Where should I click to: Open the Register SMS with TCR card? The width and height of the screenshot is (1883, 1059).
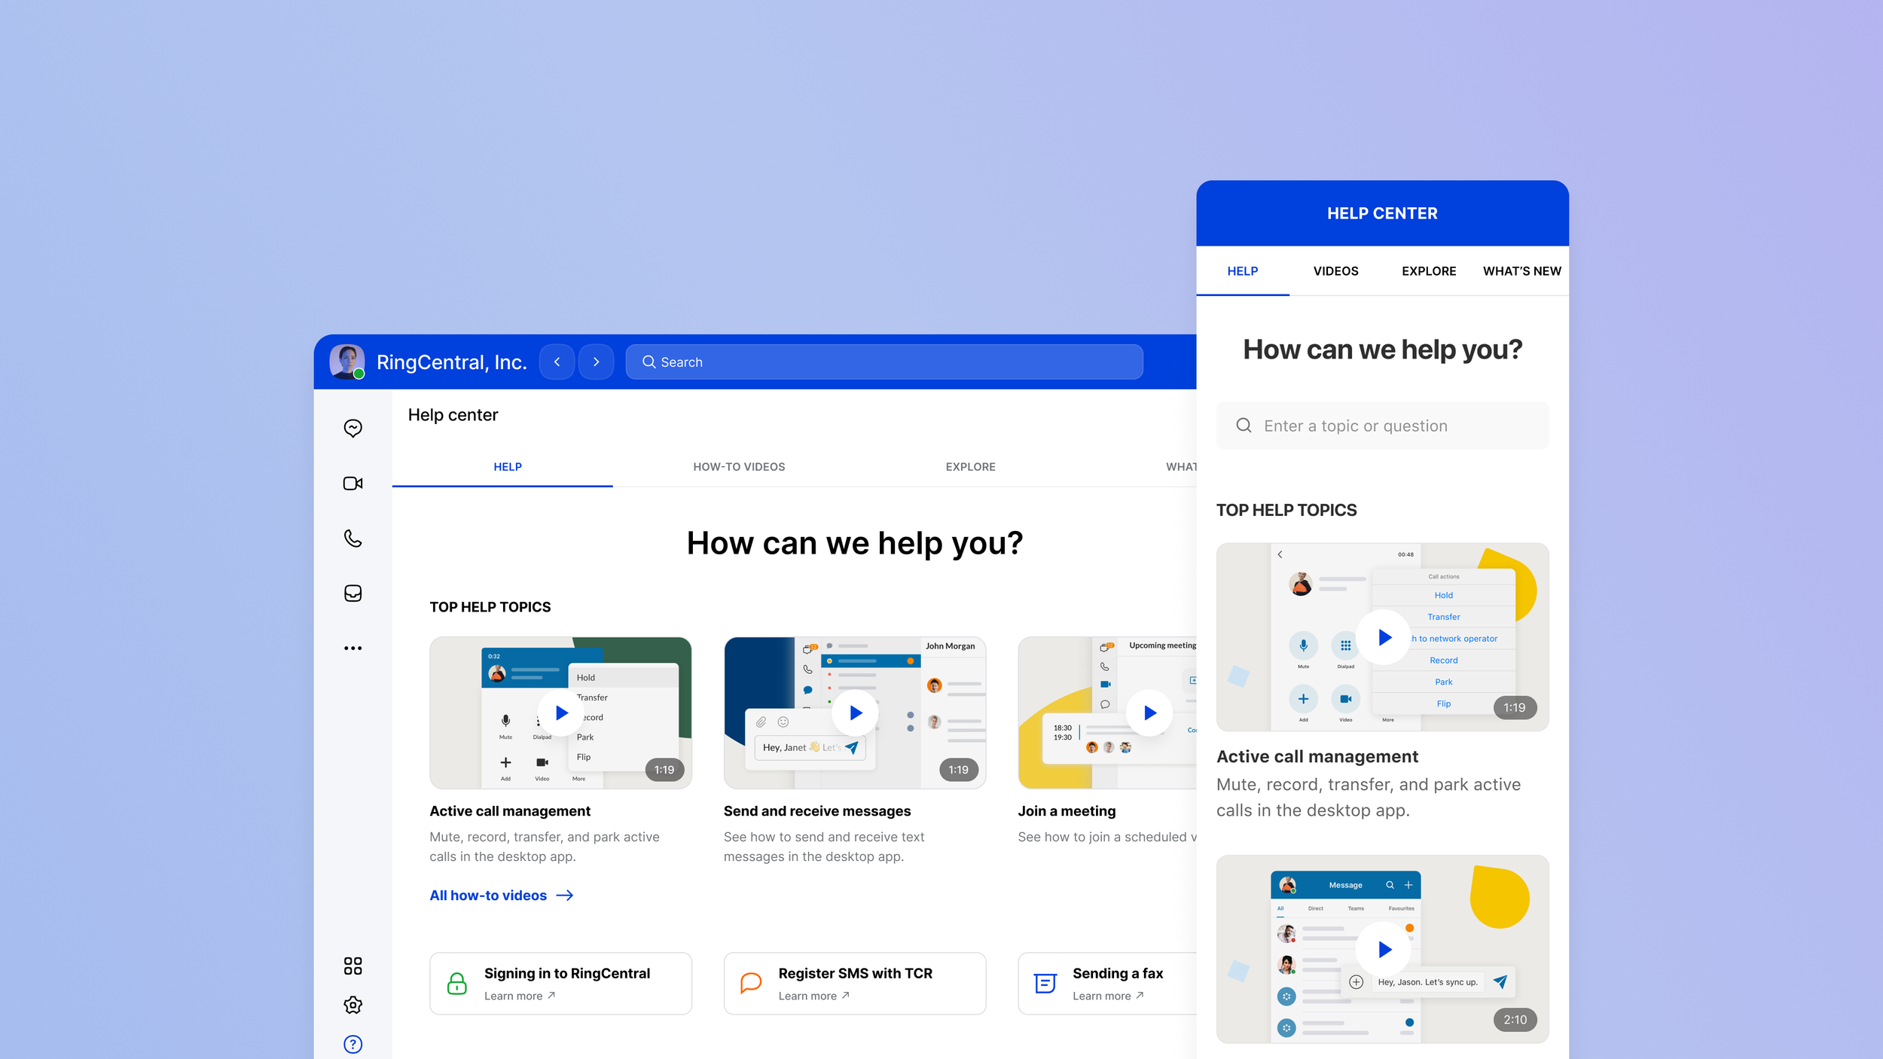(x=855, y=983)
